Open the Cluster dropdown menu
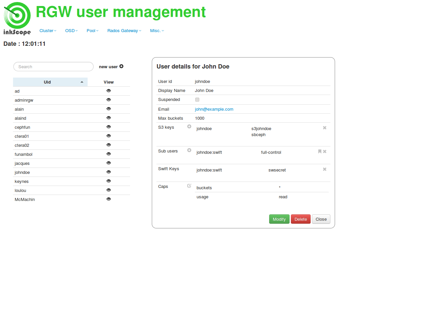Image resolution: width=428 pixels, height=321 pixels. (x=48, y=30)
